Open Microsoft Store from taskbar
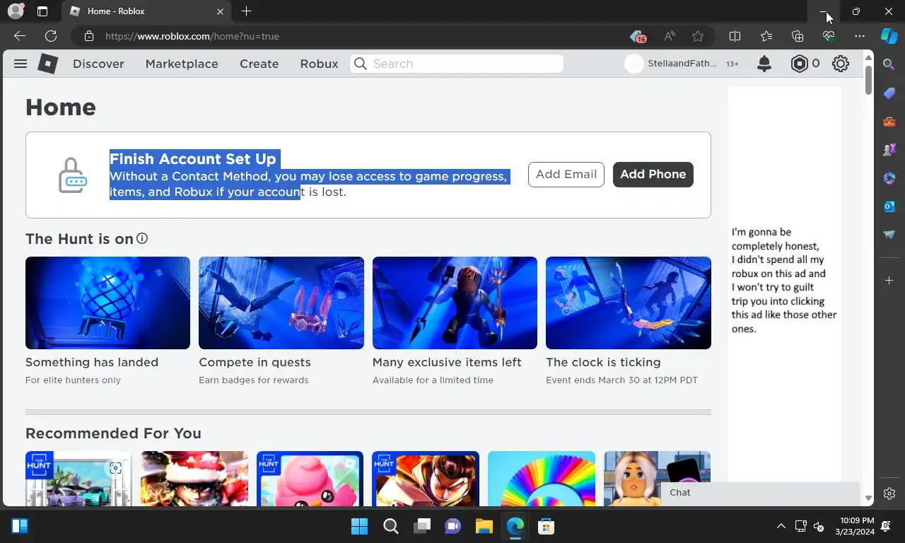The width and height of the screenshot is (905, 543). (x=546, y=526)
